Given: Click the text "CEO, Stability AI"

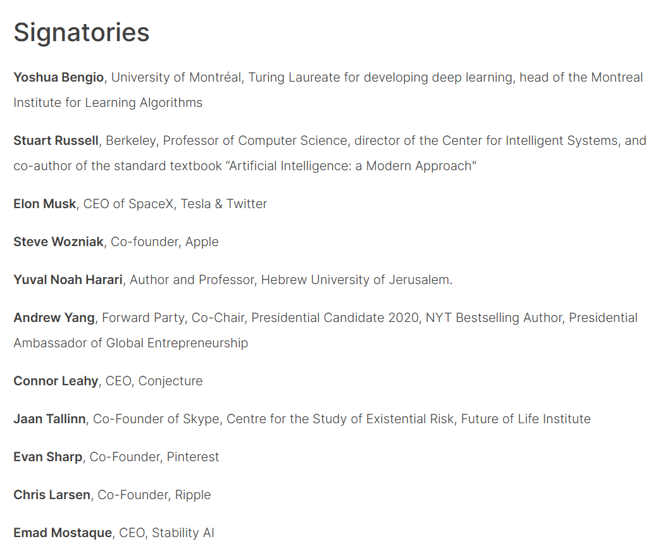Looking at the screenshot, I should click(167, 533).
